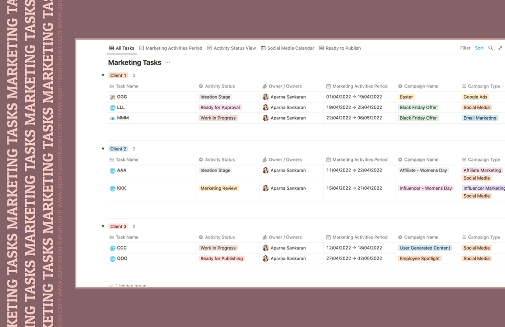Collapse the Client 1 group

tap(103, 75)
